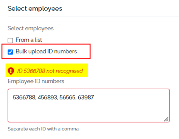
Task: Click the "Bulk upload ID numbers" label text
Action: (x=46, y=51)
